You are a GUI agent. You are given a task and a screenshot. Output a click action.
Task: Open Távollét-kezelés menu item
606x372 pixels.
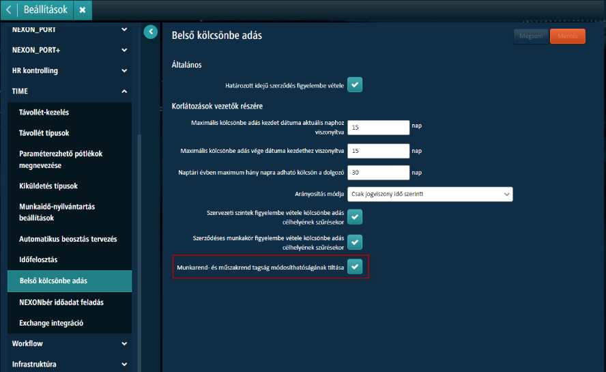point(44,113)
